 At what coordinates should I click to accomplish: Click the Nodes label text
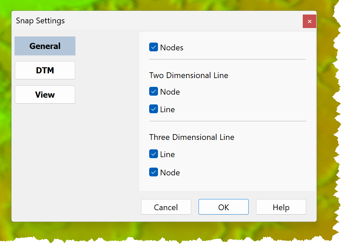[x=172, y=48]
